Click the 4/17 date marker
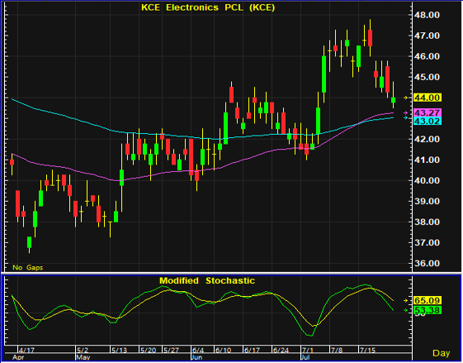This screenshot has height=363, width=463. (x=27, y=350)
